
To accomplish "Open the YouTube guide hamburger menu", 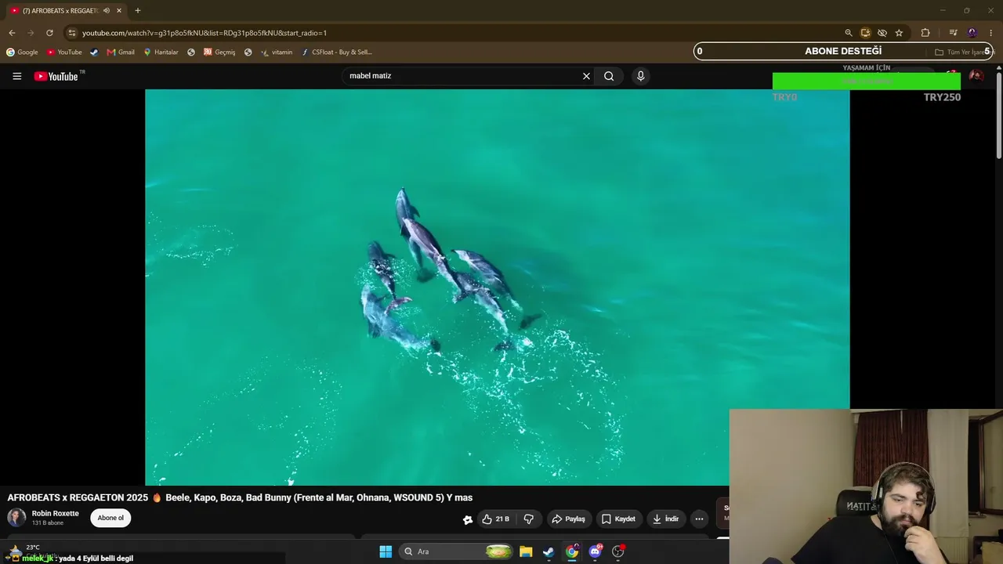I will [x=16, y=76].
